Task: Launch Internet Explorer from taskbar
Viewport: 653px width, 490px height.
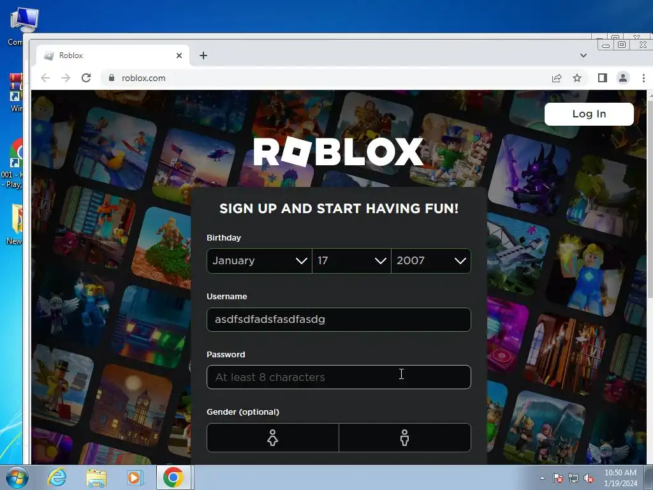Action: 57,477
